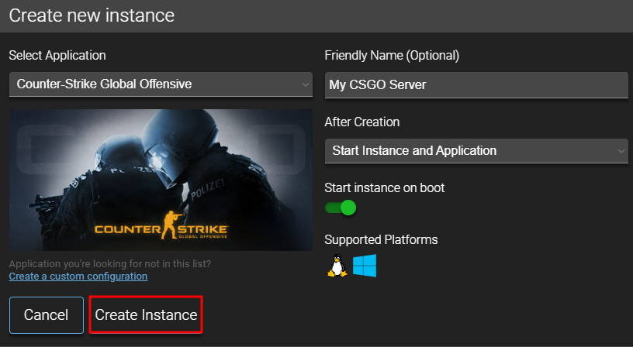Toggle Start instance on boot switch
Viewport: 633px width, 347px height.
[341, 208]
